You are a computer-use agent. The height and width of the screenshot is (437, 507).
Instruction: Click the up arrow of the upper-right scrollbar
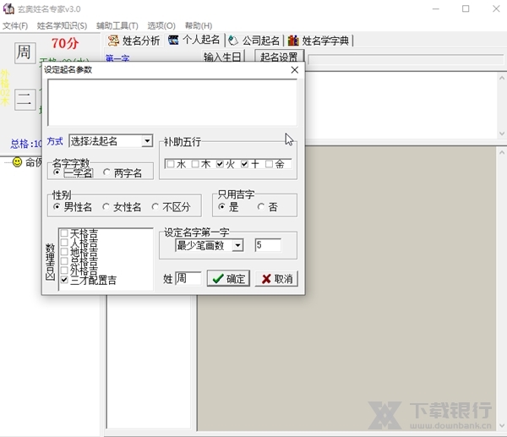[x=501, y=78]
